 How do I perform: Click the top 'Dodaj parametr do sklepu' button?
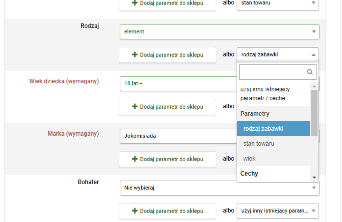tap(167, 5)
